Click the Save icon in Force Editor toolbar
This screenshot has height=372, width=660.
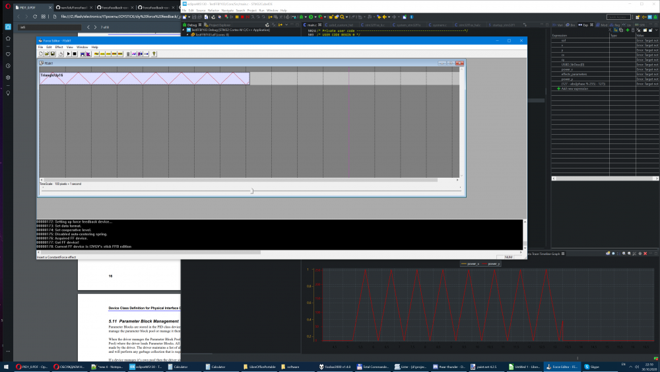pyautogui.click(x=52, y=54)
